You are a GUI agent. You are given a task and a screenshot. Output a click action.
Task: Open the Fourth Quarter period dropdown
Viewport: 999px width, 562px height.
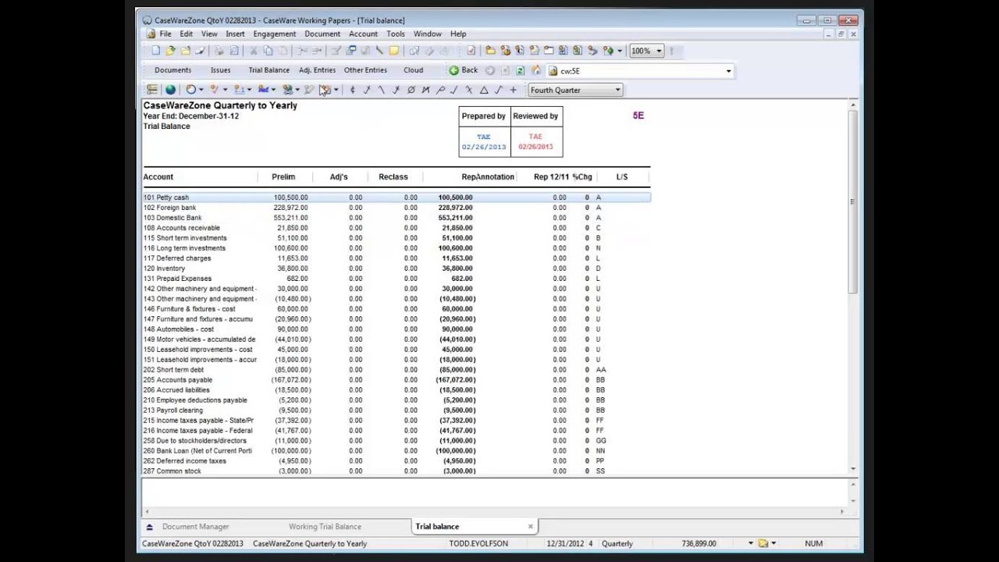(617, 90)
